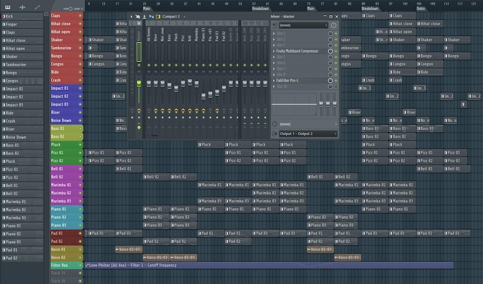Select mixer track number 1 header
483x284 pixels.
149,23
